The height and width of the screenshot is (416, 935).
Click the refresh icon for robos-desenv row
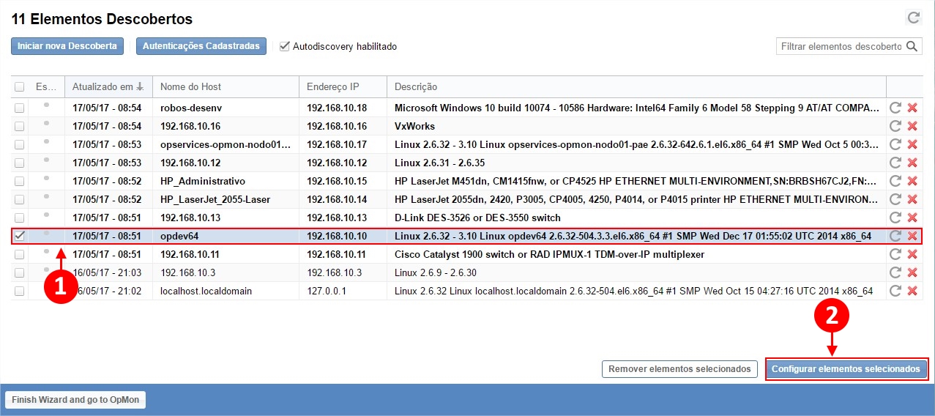pos(895,108)
